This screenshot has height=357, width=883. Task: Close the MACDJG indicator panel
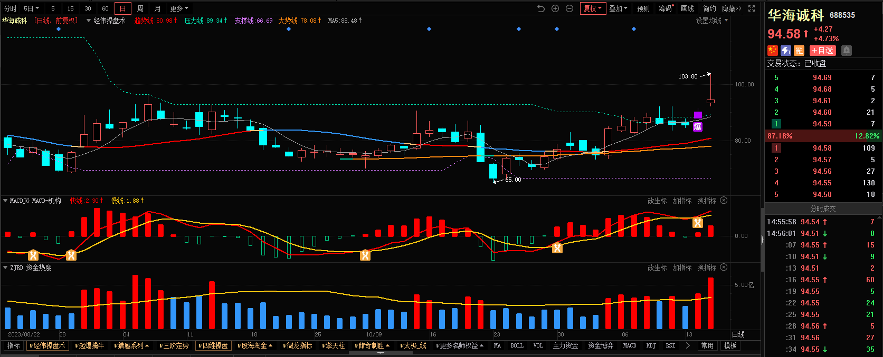click(x=724, y=201)
